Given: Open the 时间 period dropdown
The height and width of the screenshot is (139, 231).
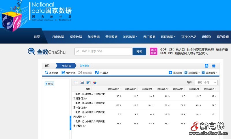Looking at the screenshot, I should tap(206, 83).
